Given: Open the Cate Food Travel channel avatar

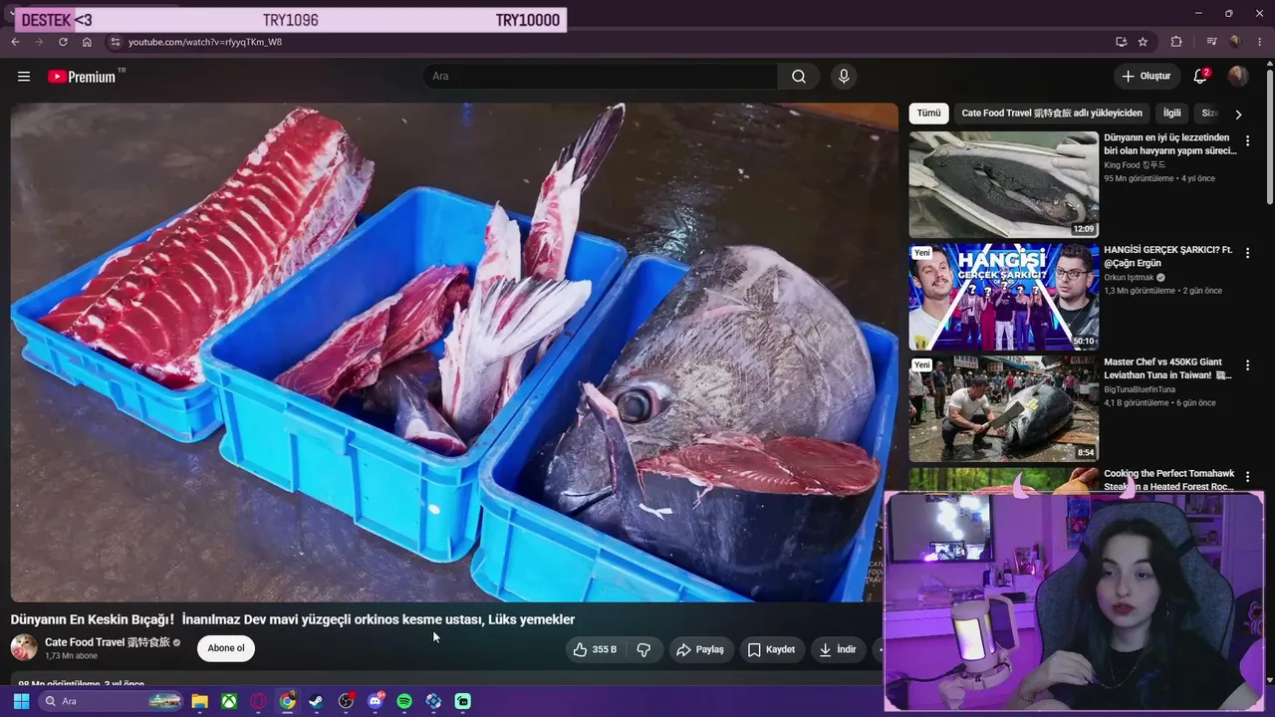Looking at the screenshot, I should coord(24,647).
